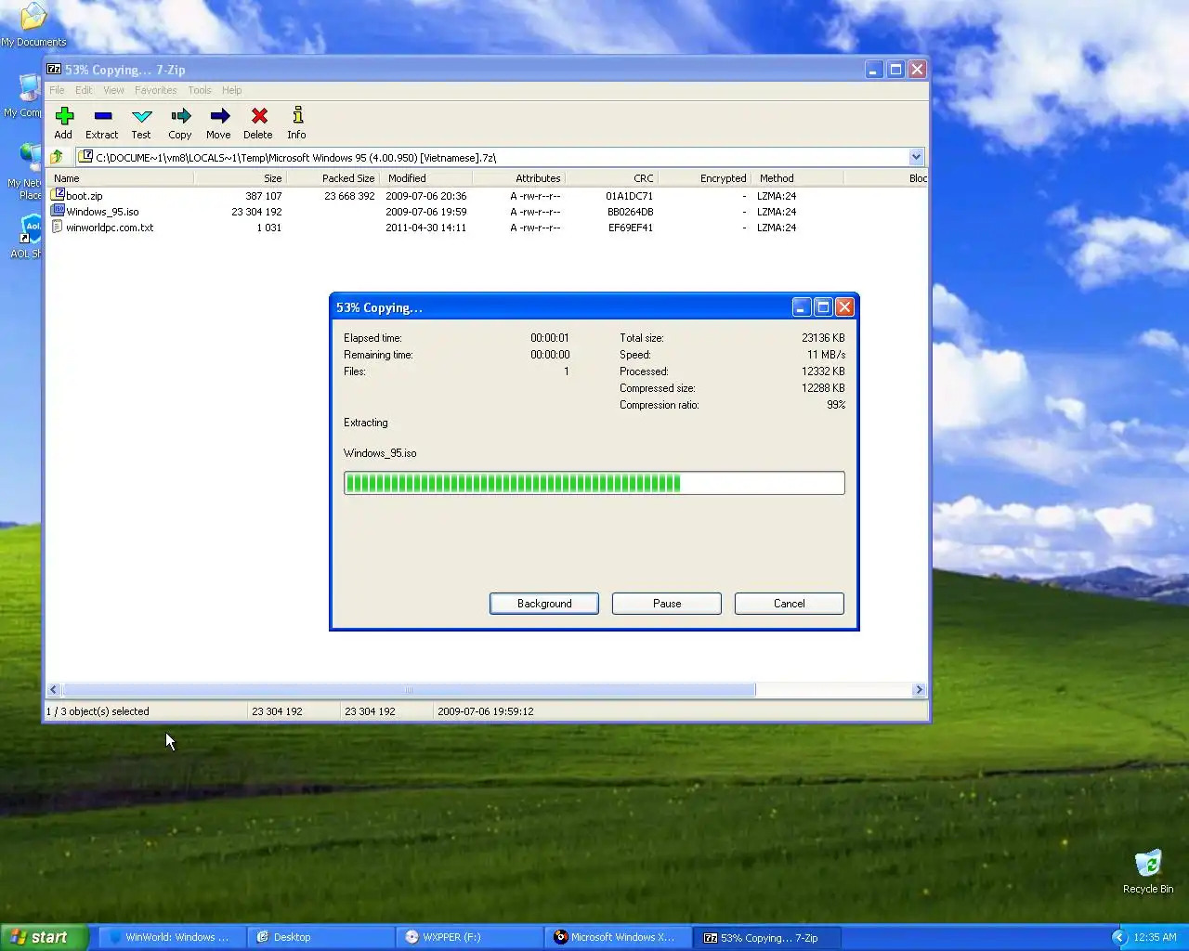Sort by Packed Size column header
1189x951 pixels.
[333, 178]
